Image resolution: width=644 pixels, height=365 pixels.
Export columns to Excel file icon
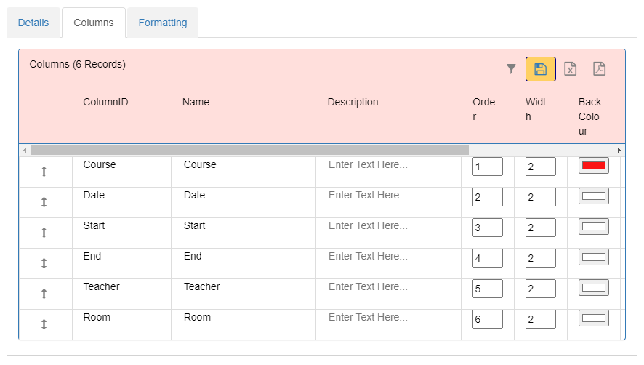pyautogui.click(x=570, y=68)
